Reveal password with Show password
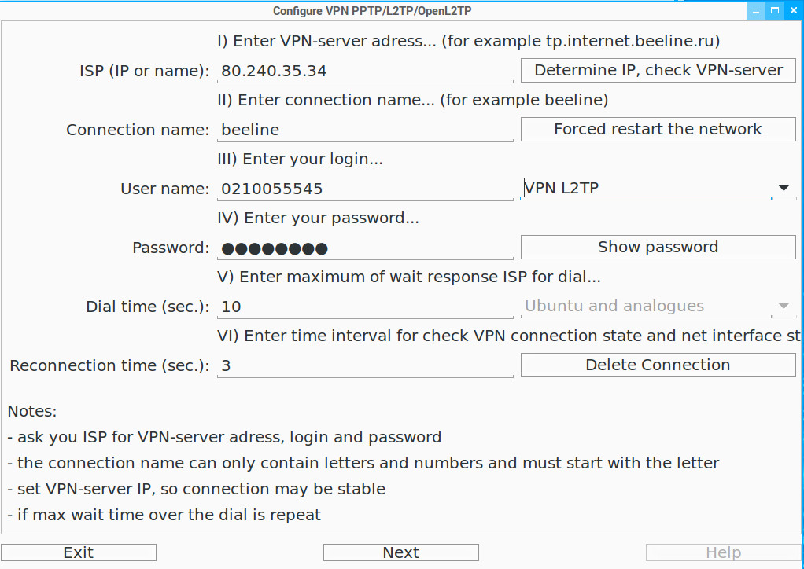The image size is (804, 569). (x=658, y=248)
